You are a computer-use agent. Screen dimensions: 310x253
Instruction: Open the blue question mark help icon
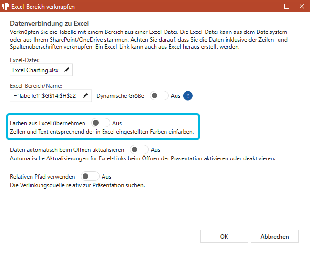tap(187, 96)
